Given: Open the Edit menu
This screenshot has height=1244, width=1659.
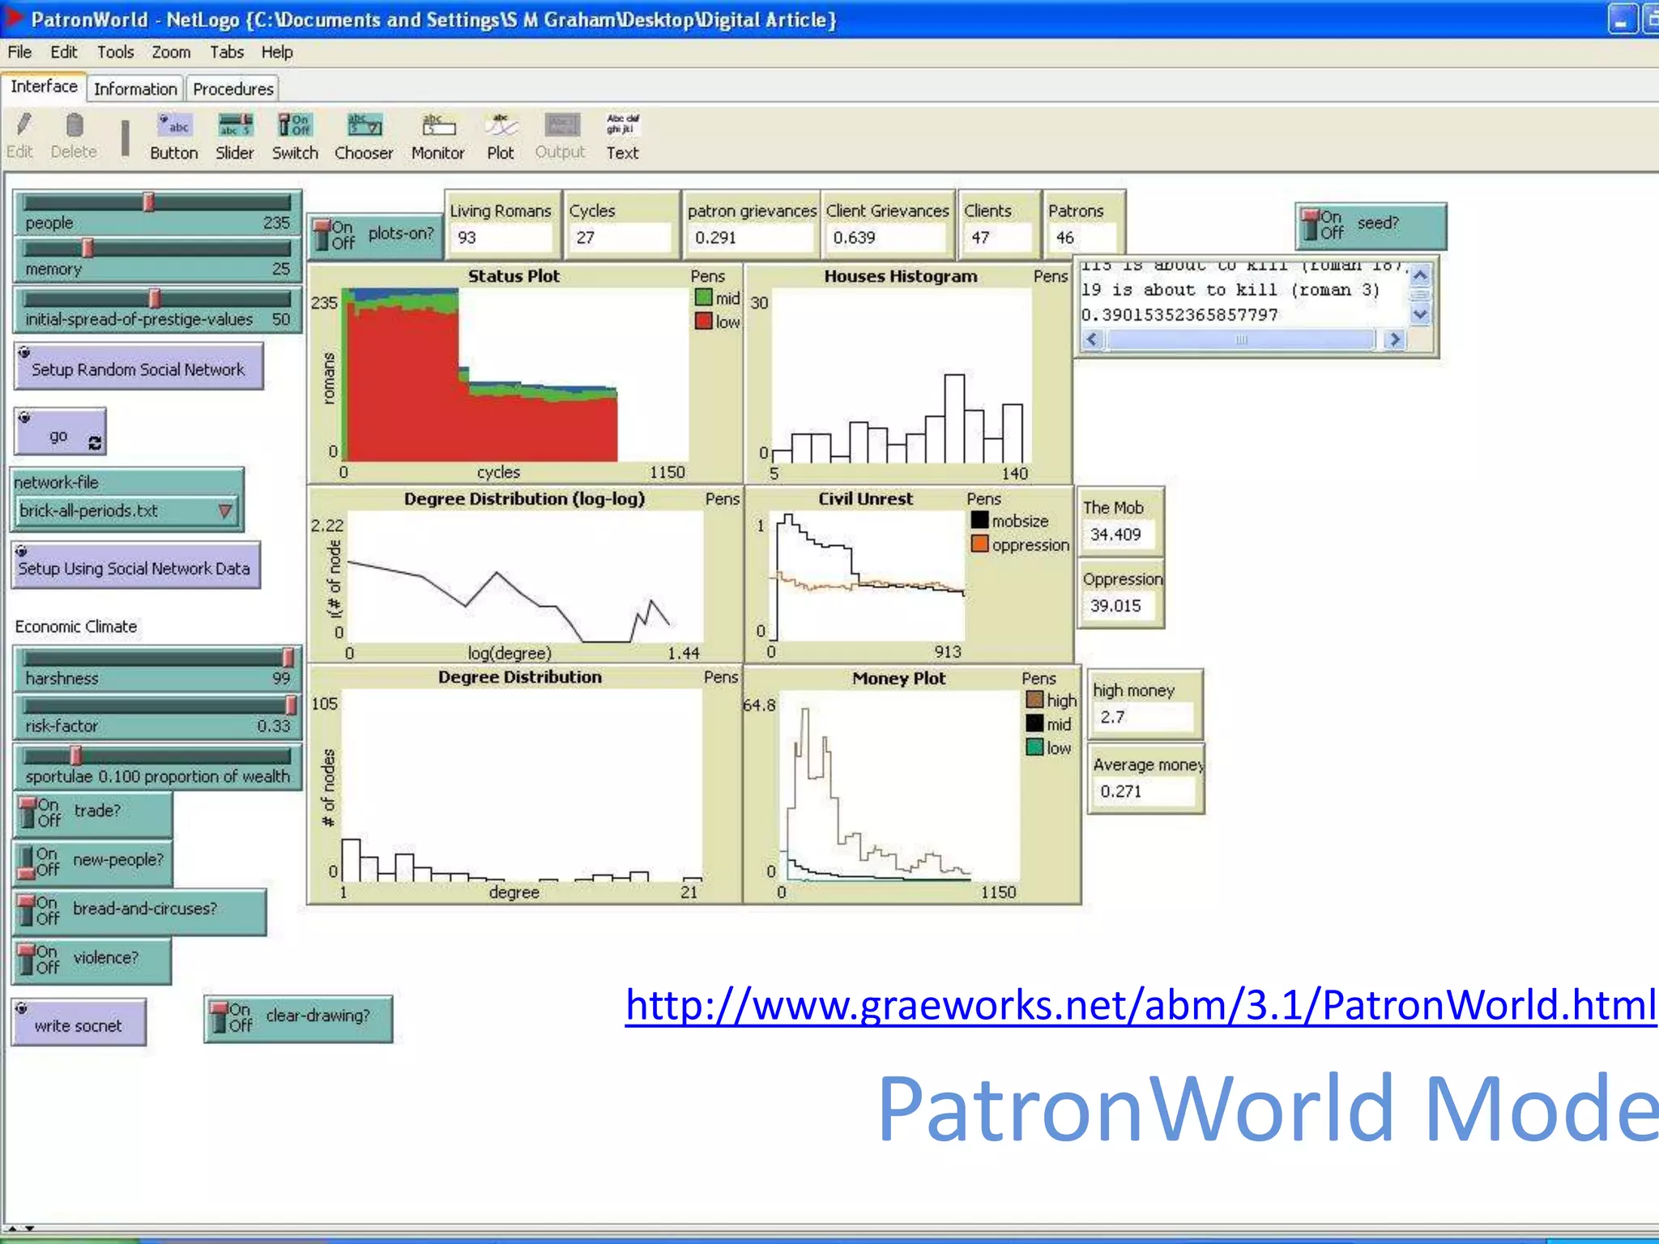Looking at the screenshot, I should click(64, 52).
